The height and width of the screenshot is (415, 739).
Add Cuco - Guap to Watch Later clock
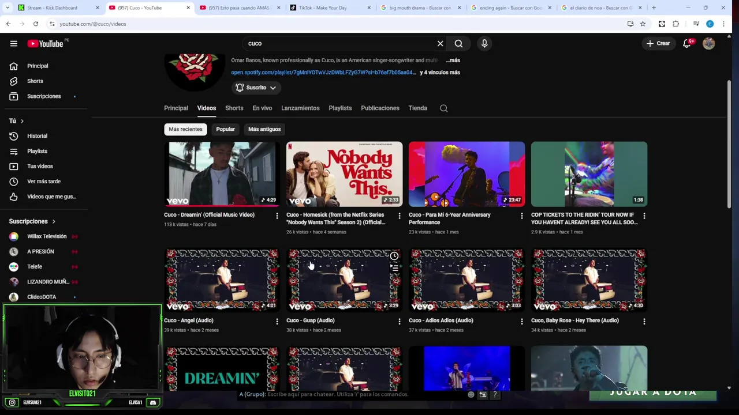pos(394,256)
